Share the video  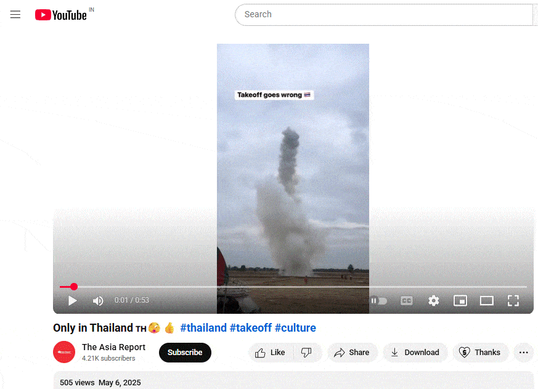tap(353, 353)
